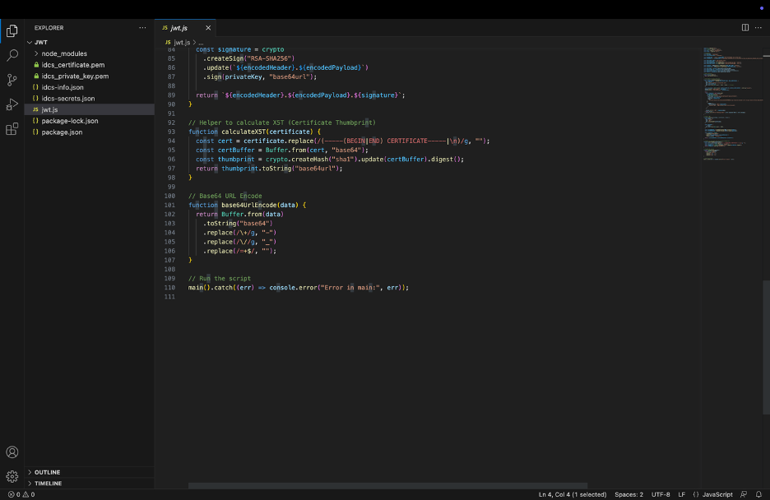Viewport: 770px width, 500px height.
Task: Click the feedback icon in status bar
Action: 744,494
